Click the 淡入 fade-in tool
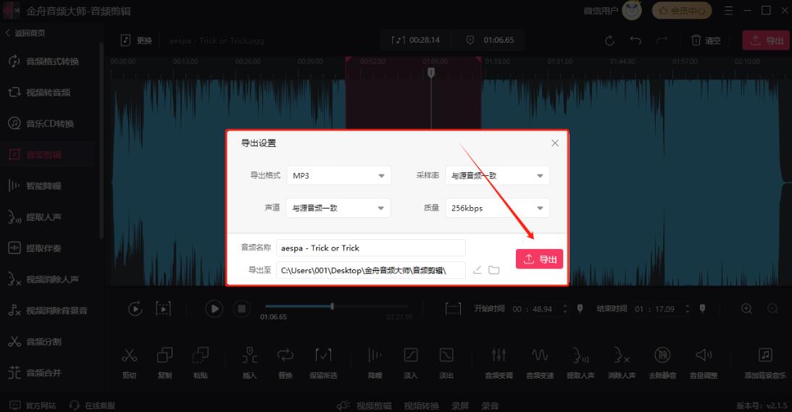The height and width of the screenshot is (412, 792). point(411,363)
